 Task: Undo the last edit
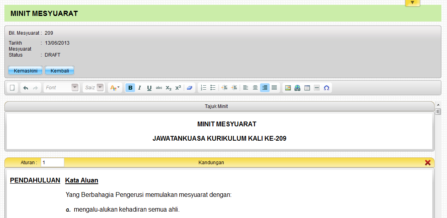pyautogui.click(x=26, y=88)
